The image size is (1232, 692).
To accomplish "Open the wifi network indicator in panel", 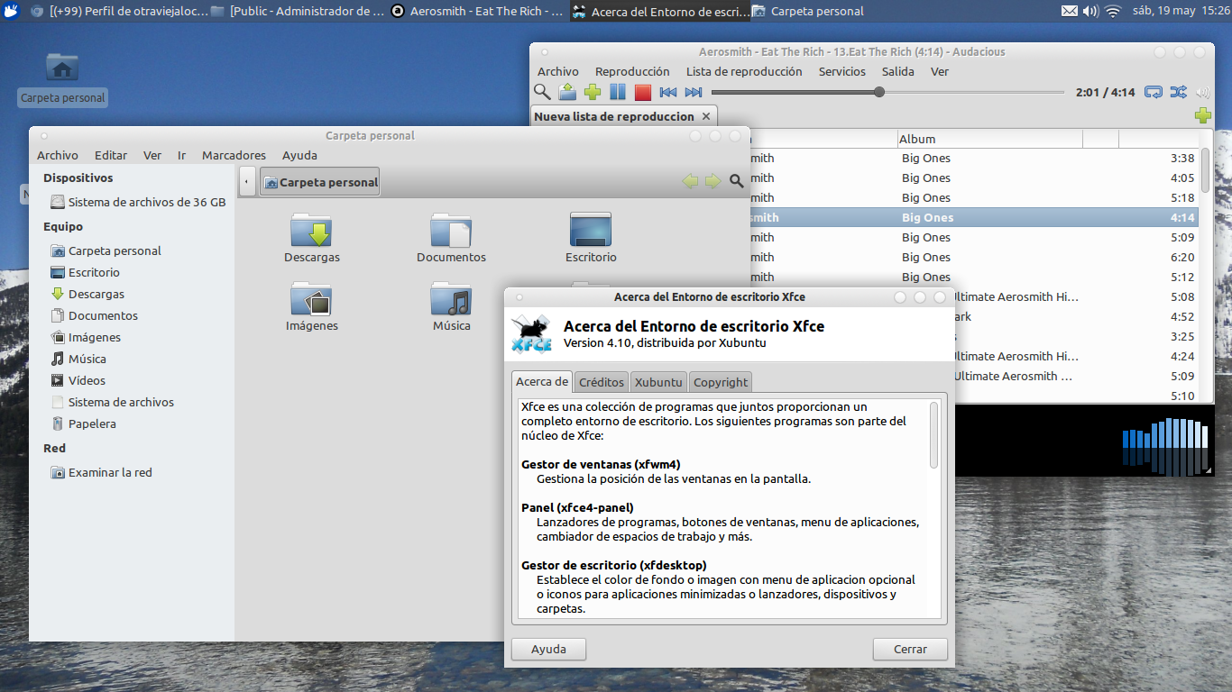I will 1113,11.
